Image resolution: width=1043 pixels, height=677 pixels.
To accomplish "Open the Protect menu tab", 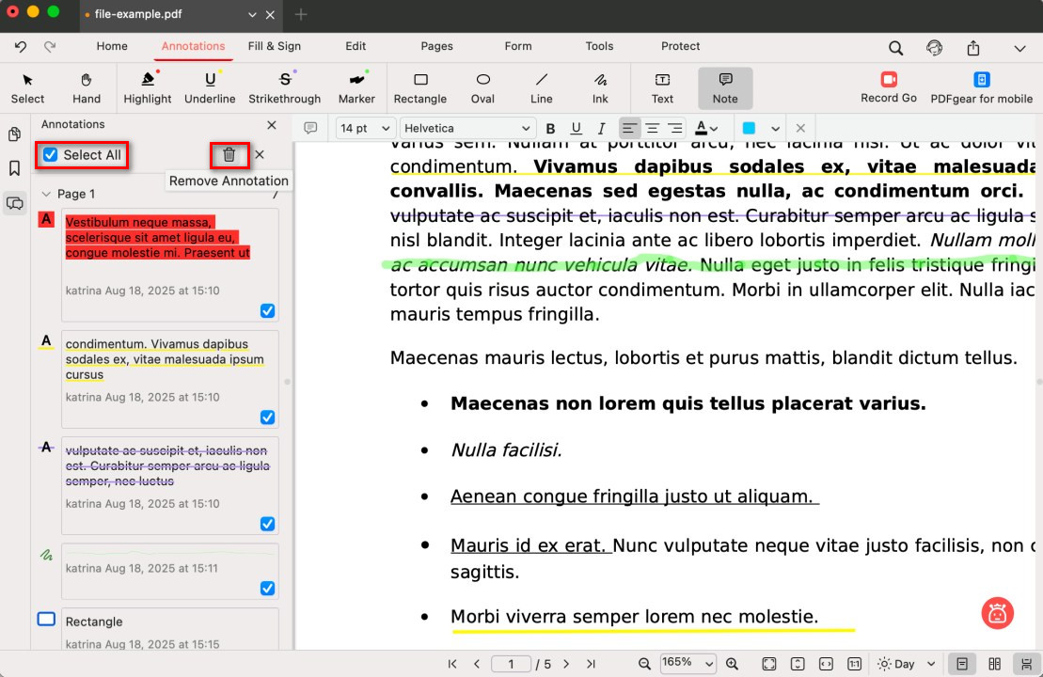I will [680, 45].
